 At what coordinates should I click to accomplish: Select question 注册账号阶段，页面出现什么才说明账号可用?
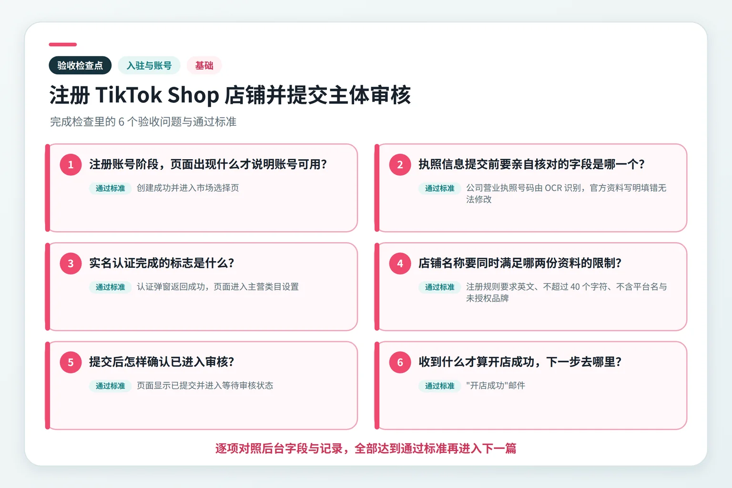tap(208, 164)
